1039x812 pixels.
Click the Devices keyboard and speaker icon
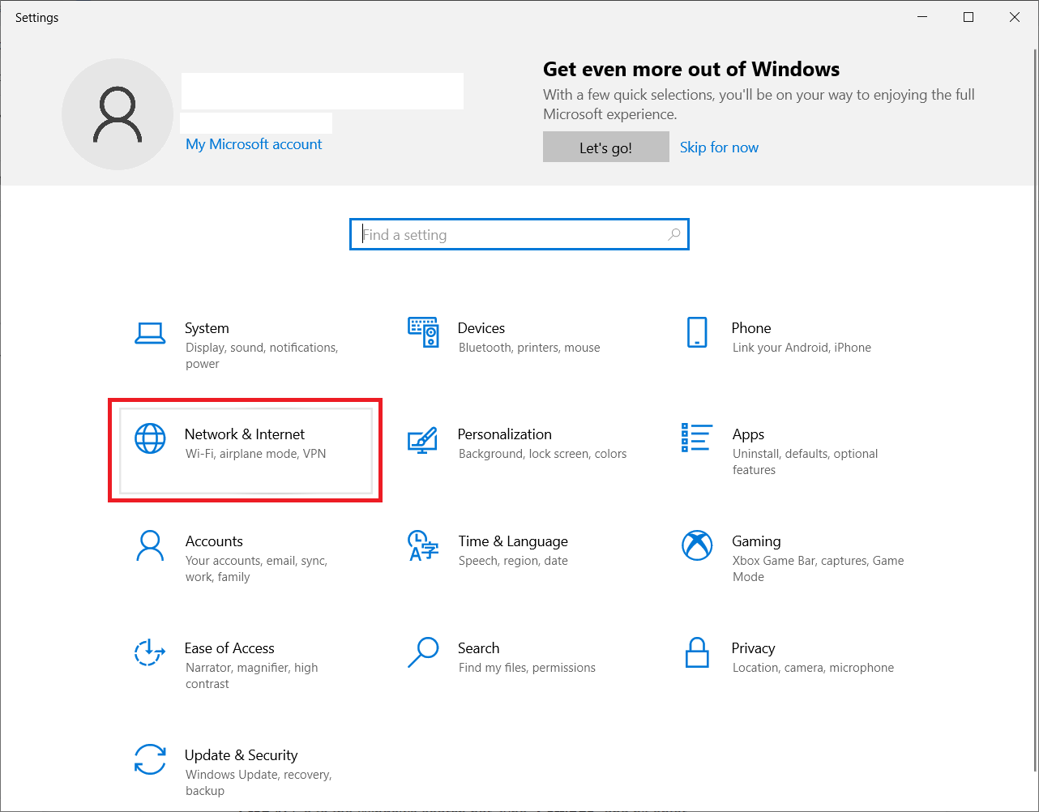(423, 332)
